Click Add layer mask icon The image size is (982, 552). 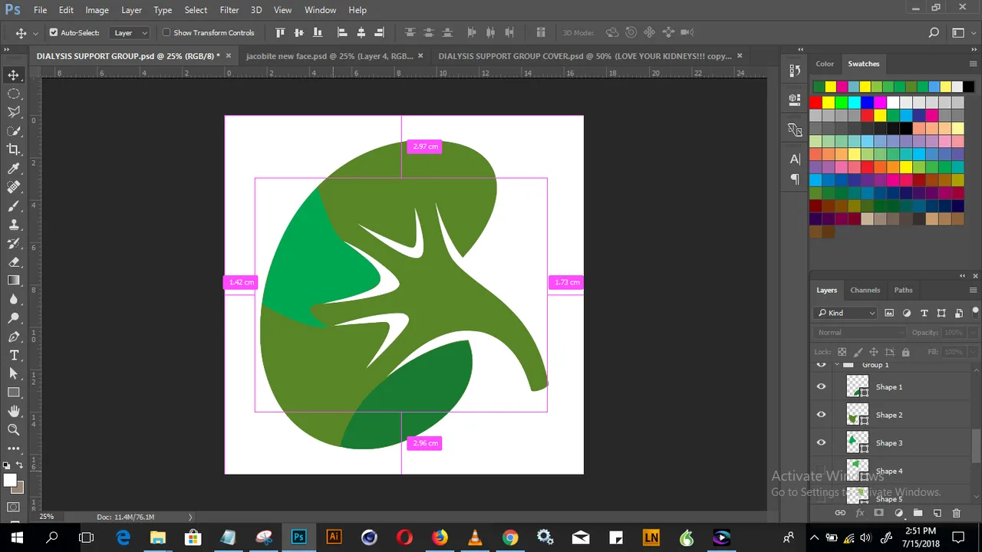pyautogui.click(x=879, y=513)
